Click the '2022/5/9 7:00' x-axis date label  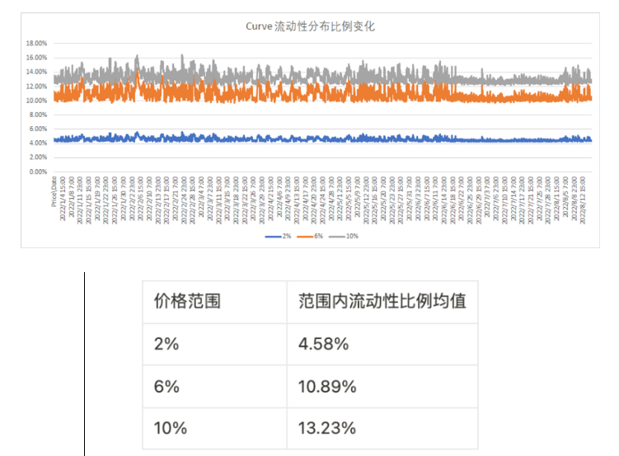[357, 197]
